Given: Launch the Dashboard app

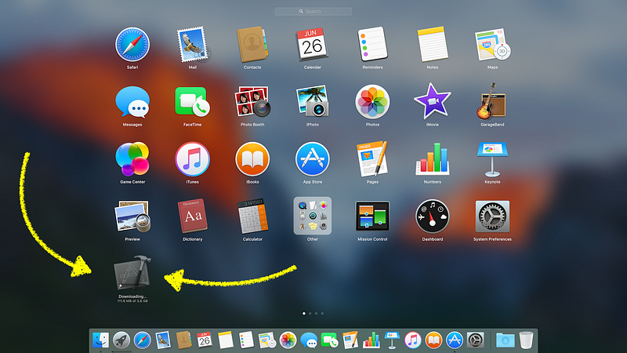Looking at the screenshot, I should click(433, 217).
